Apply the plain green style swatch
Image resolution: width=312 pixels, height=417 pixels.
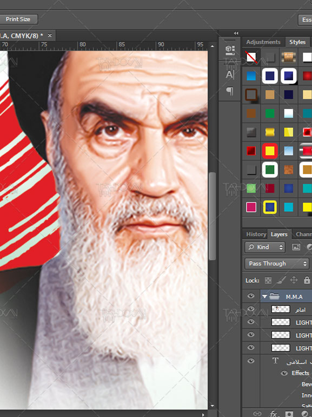point(270,114)
